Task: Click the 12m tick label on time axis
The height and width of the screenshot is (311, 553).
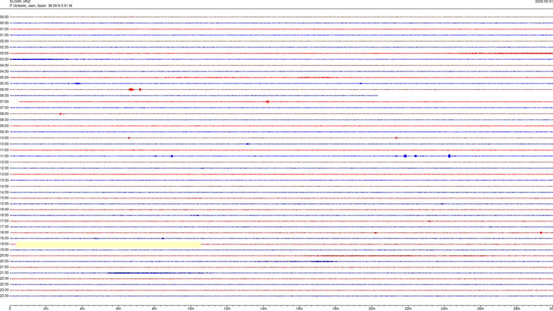Action: [x=227, y=309]
